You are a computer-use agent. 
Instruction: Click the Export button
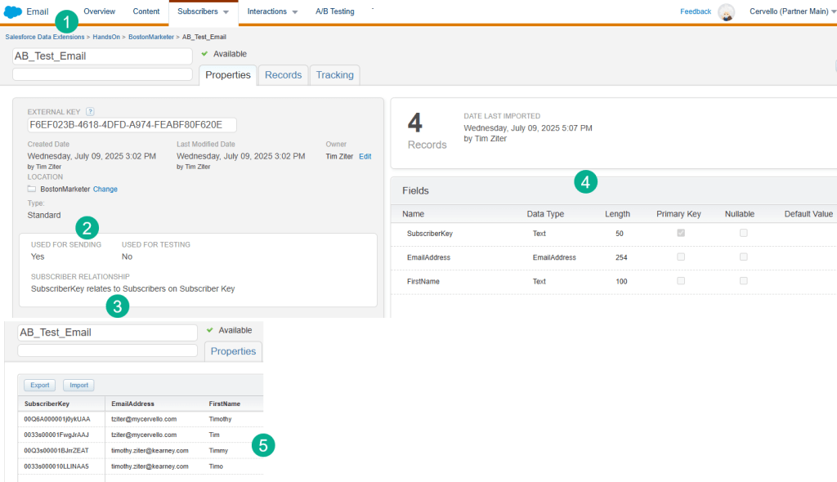click(40, 385)
